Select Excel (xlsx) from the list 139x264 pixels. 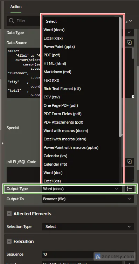click(53, 38)
